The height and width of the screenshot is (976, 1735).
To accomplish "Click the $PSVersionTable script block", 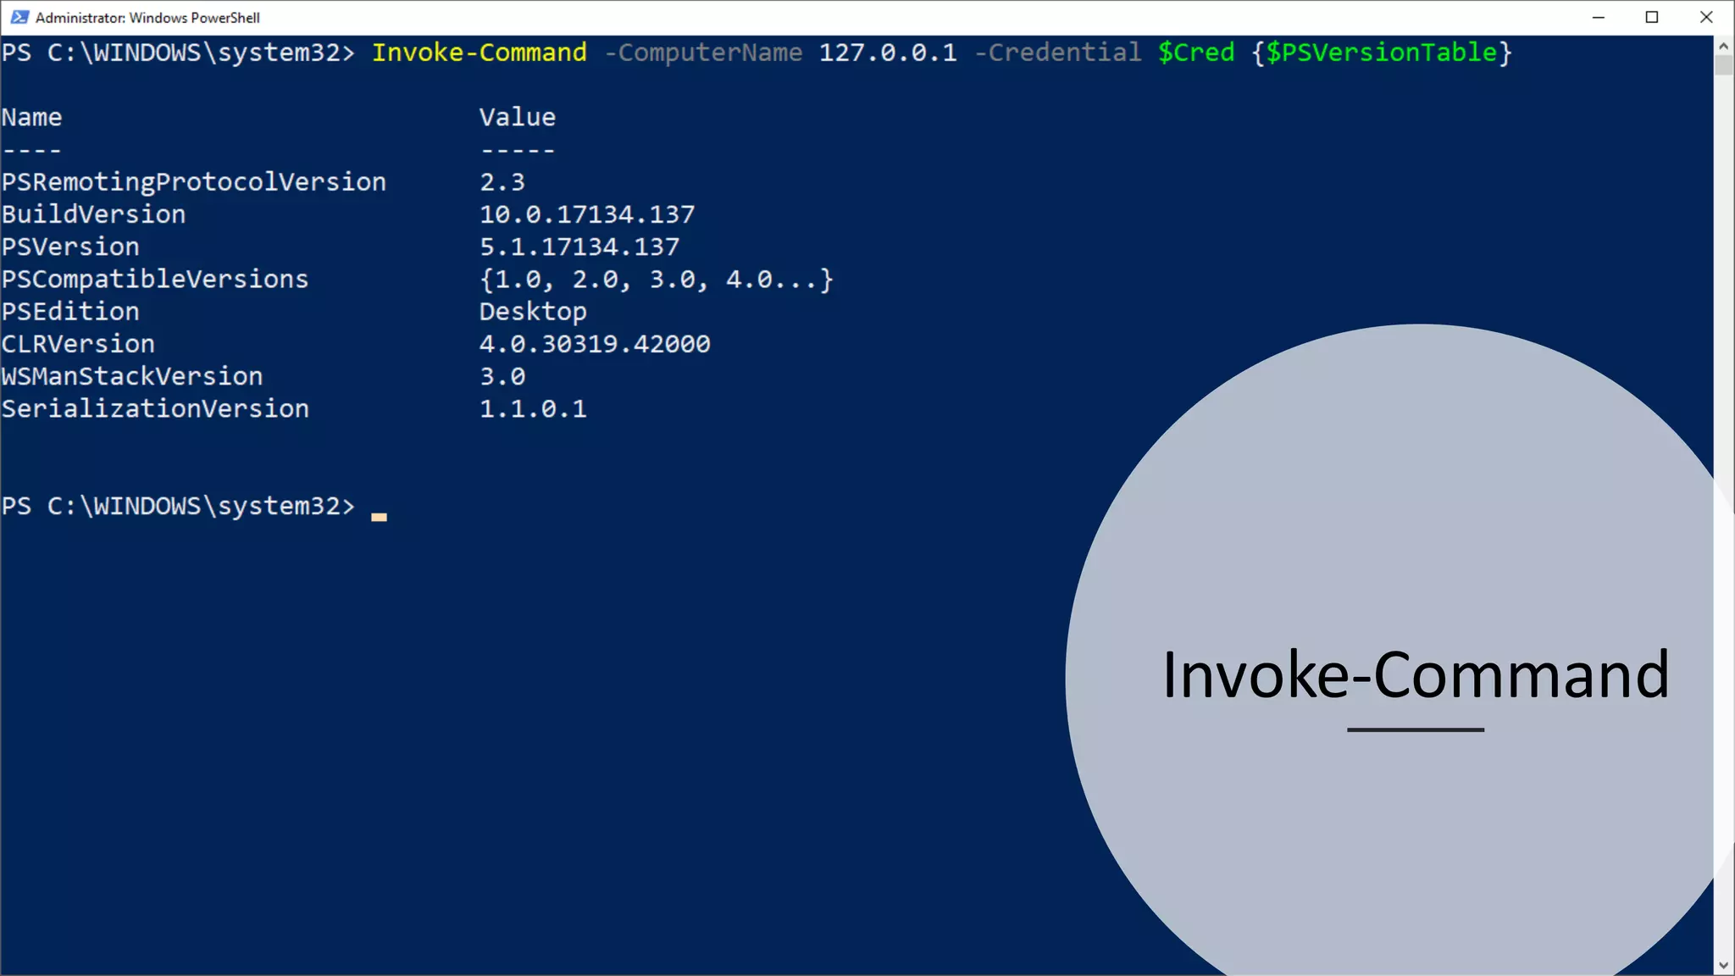I will tap(1382, 53).
